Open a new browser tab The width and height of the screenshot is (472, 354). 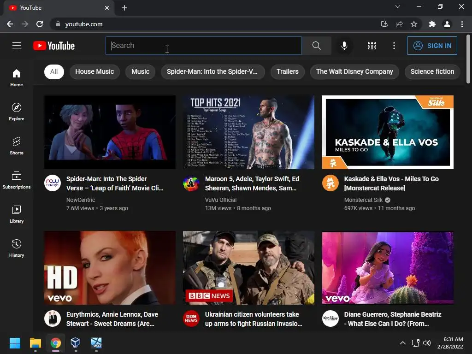[124, 8]
